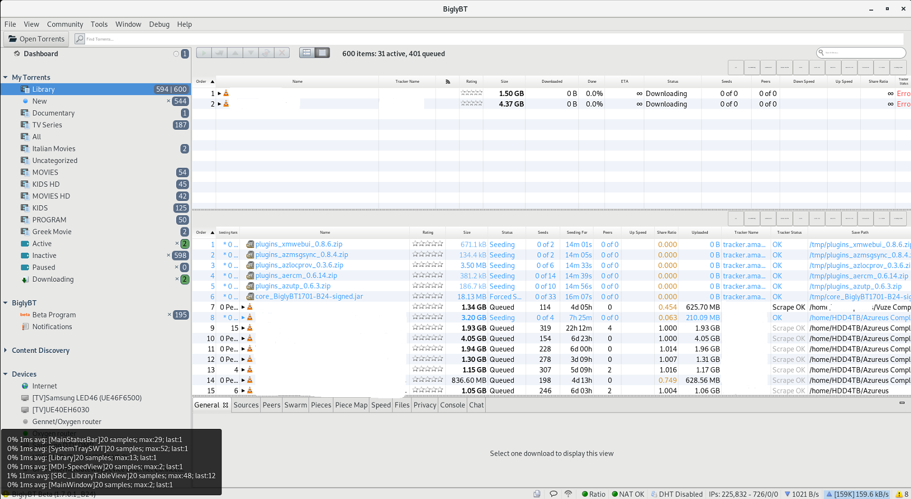The height and width of the screenshot is (499, 911).
Task: Switch library to split view layout
Action: pyautogui.click(x=306, y=53)
